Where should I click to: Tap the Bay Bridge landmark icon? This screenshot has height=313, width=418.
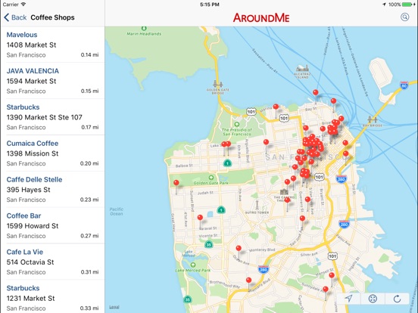[x=372, y=119]
